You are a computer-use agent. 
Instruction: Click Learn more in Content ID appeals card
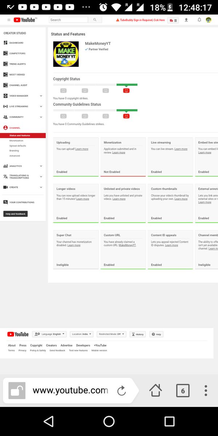coord(171,245)
